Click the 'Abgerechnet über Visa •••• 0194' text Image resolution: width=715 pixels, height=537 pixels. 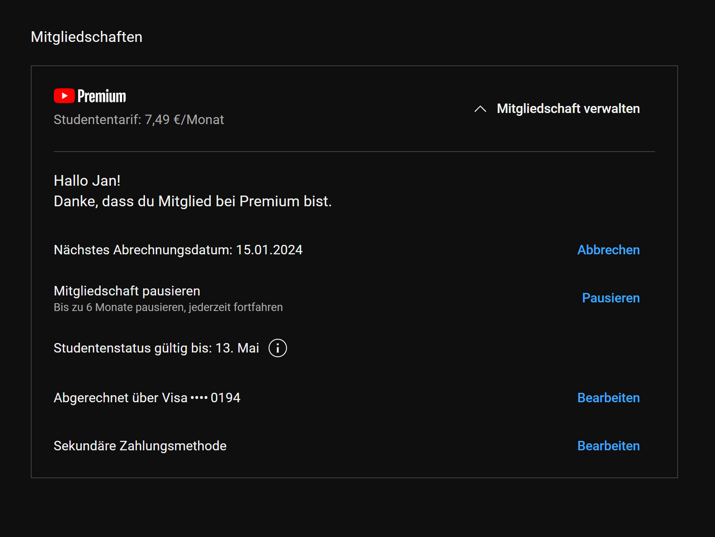(147, 398)
